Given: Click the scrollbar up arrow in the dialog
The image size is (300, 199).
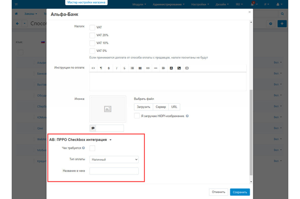Looking at the screenshot, I should pos(251,22).
